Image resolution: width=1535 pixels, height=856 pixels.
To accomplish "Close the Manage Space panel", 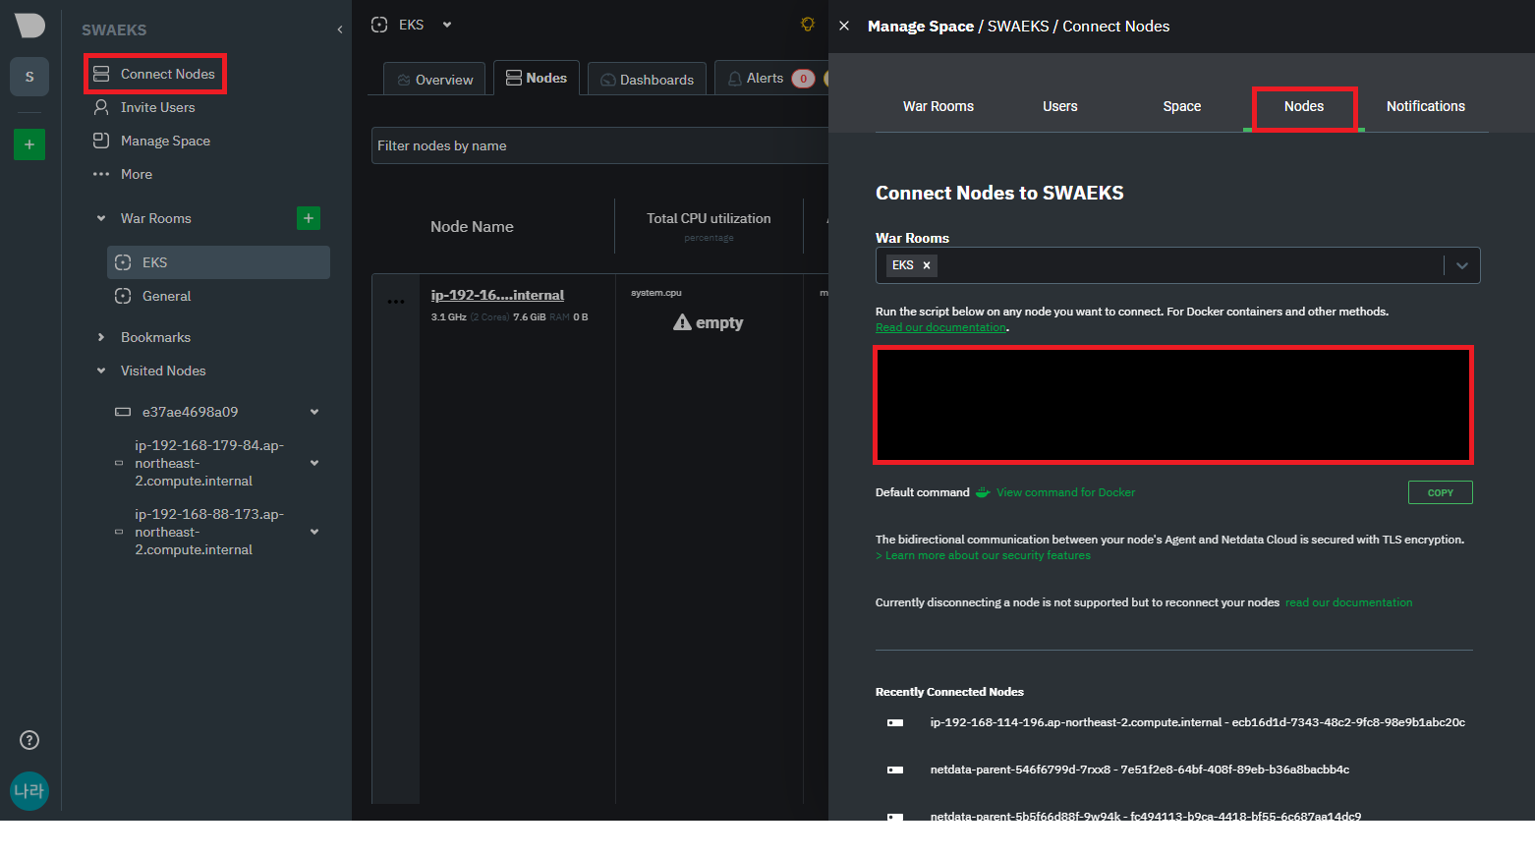I will click(x=844, y=26).
